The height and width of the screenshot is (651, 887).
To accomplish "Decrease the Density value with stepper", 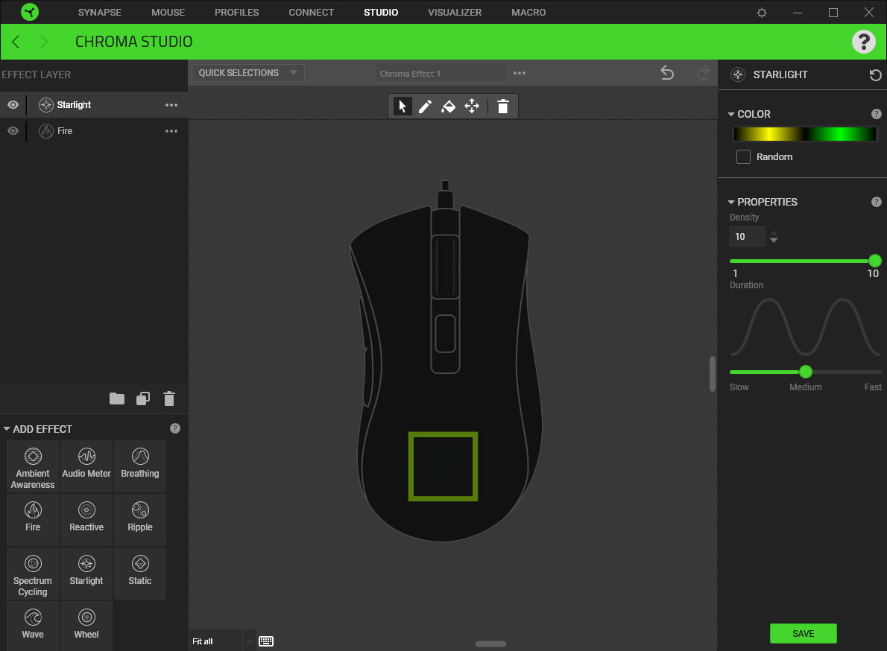I will coord(774,241).
